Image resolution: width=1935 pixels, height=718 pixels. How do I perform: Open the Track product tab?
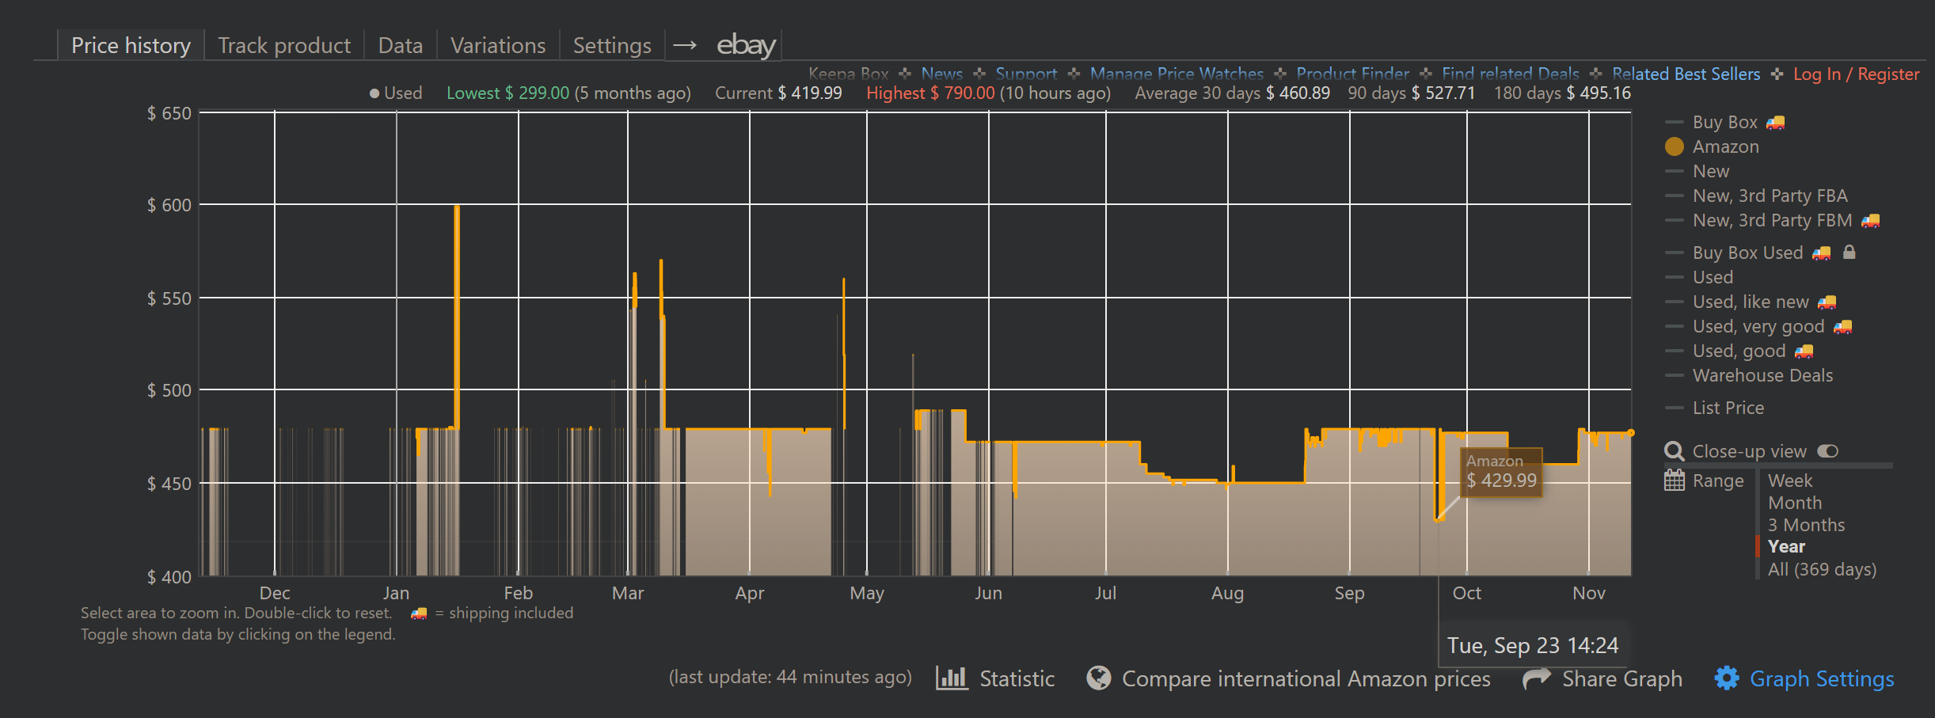coord(284,45)
